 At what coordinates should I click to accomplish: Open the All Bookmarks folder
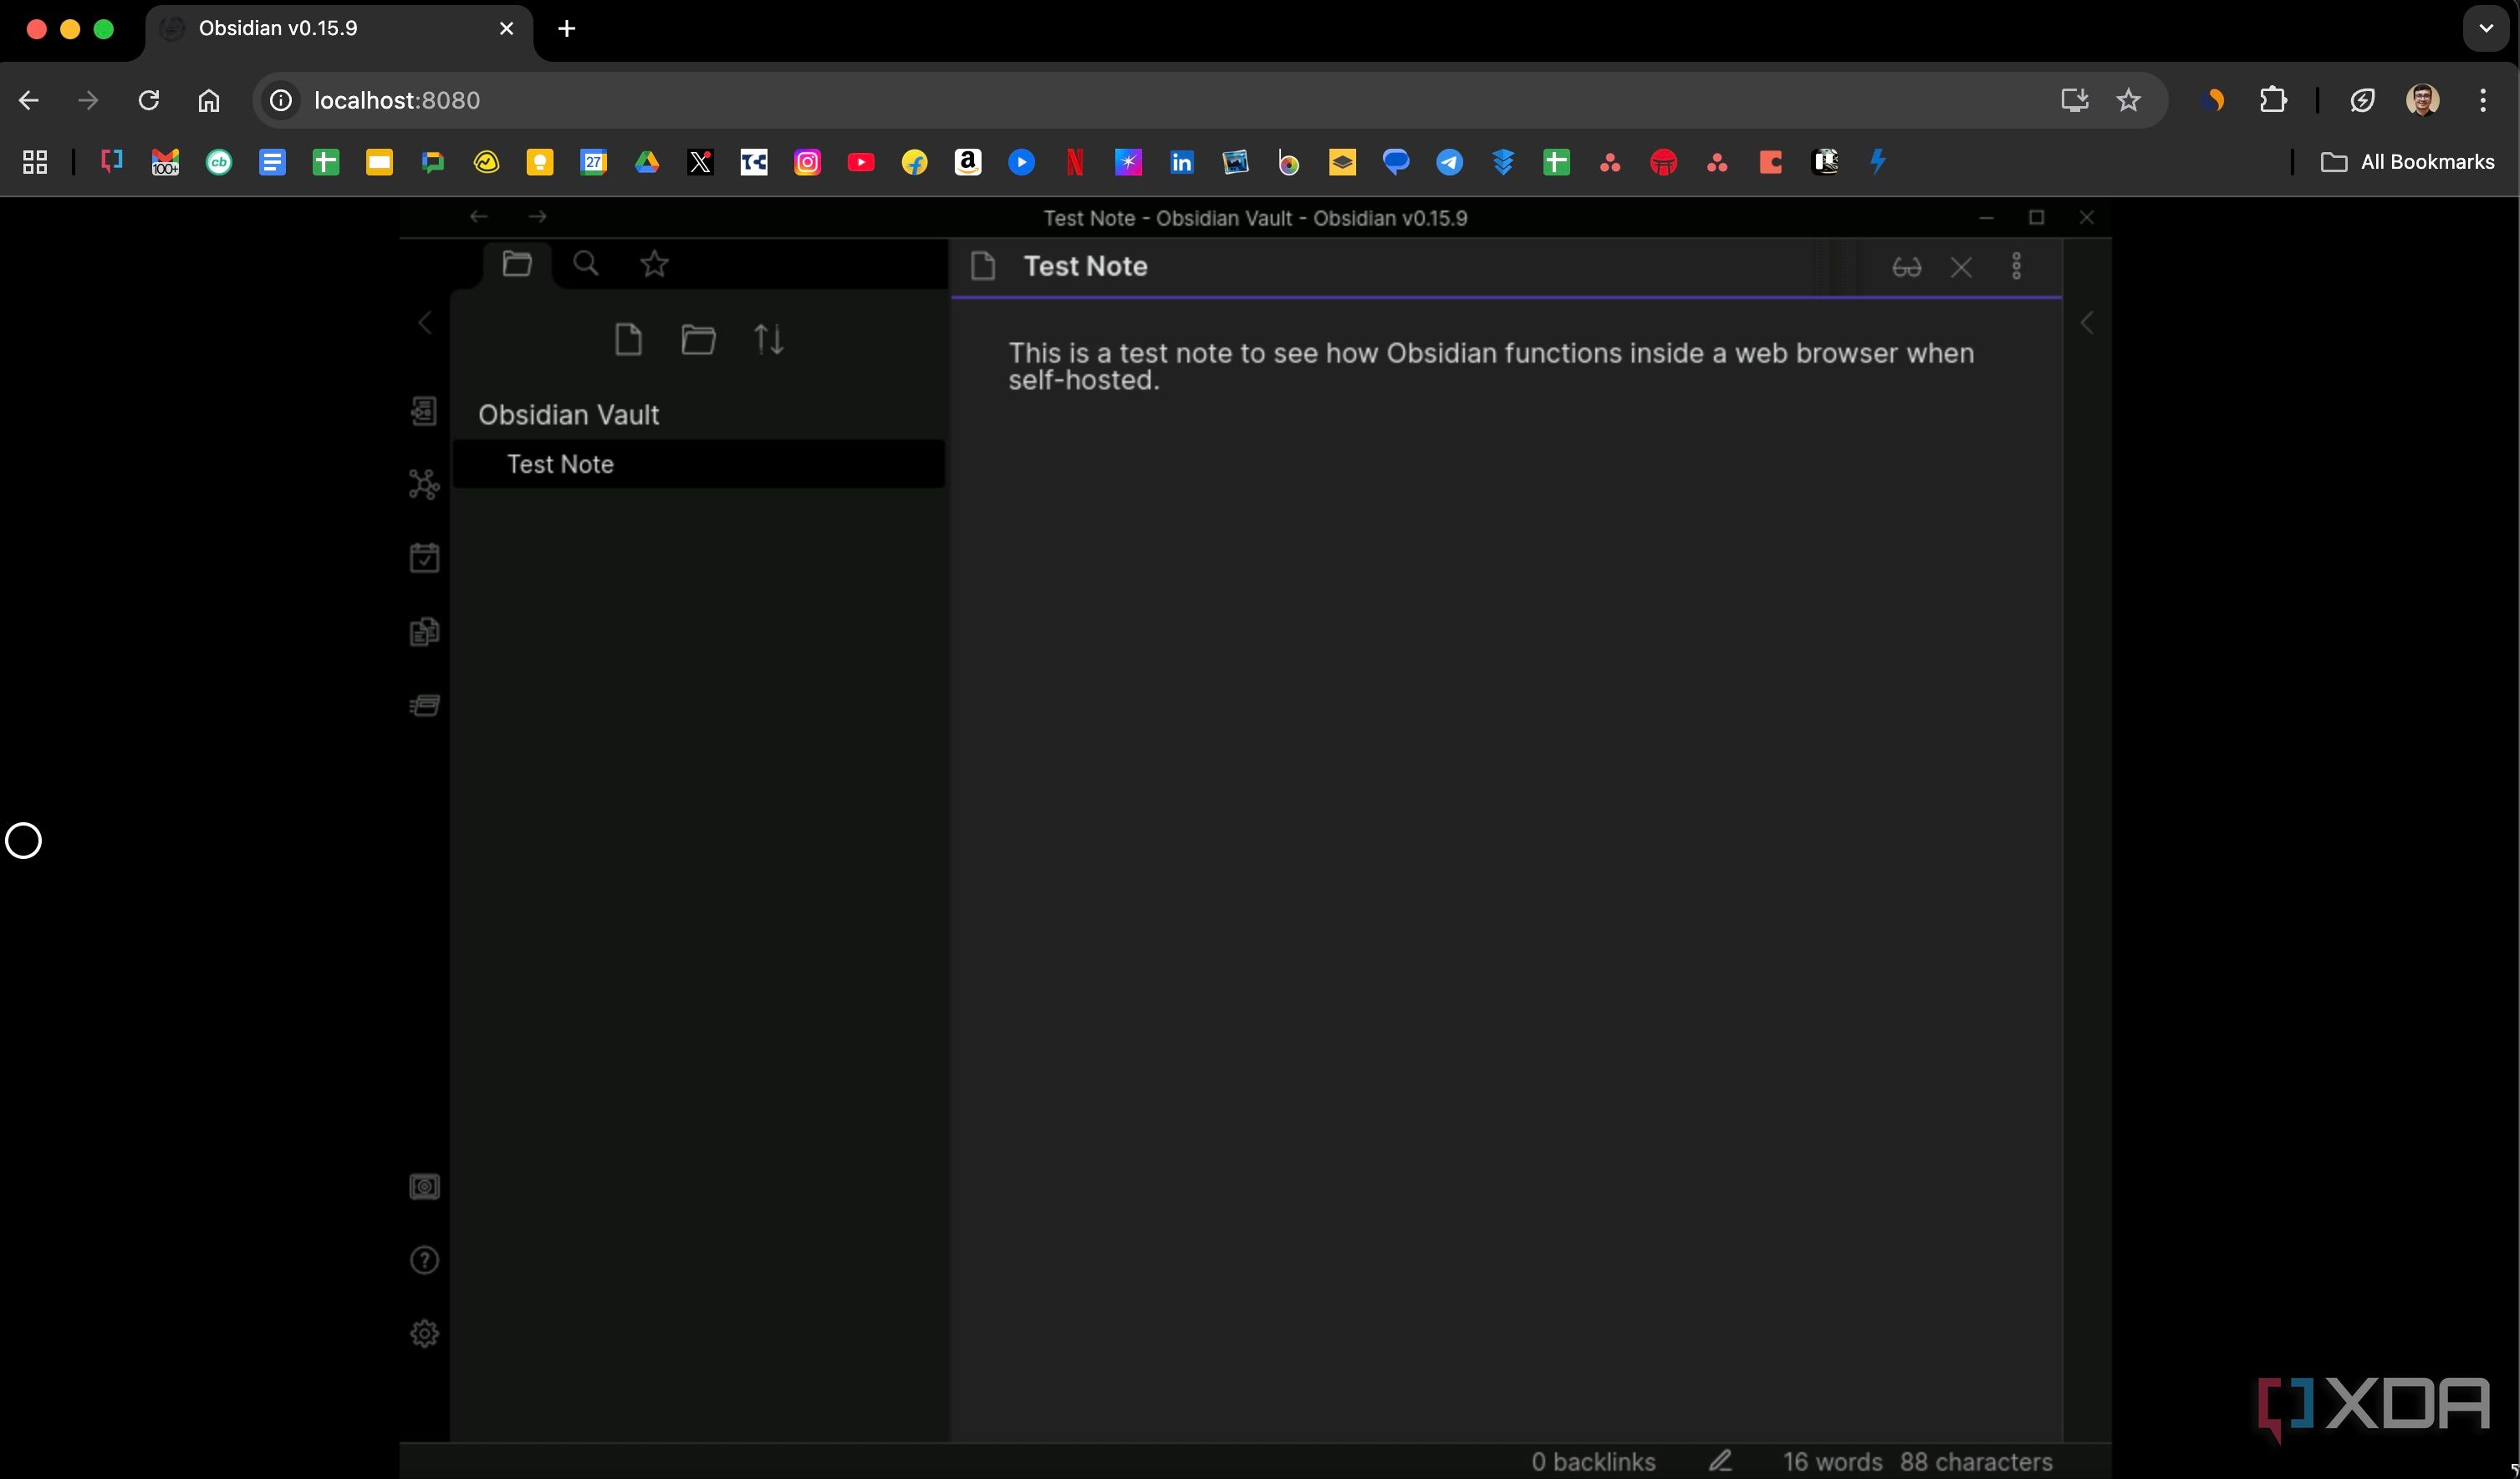click(2407, 162)
